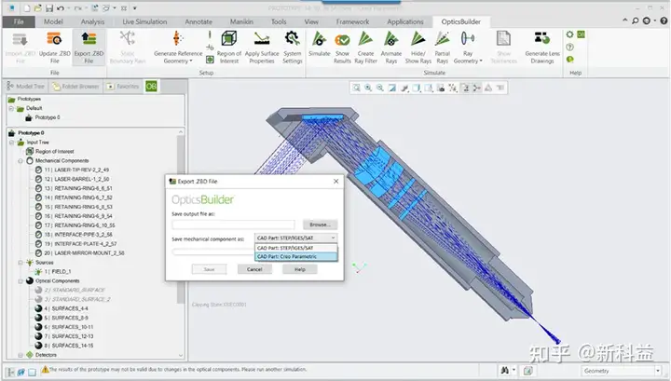Open Folder Browser navigator tab

(75, 87)
